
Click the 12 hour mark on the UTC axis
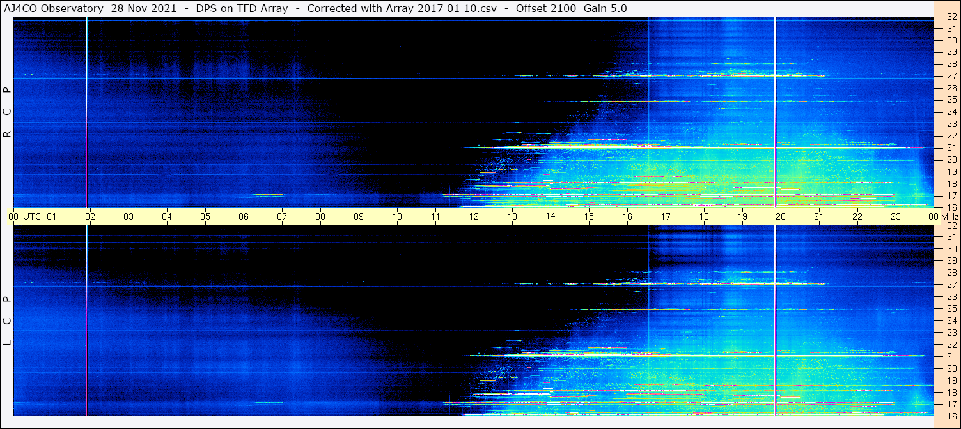474,216
